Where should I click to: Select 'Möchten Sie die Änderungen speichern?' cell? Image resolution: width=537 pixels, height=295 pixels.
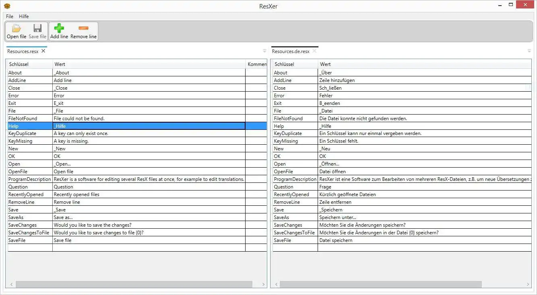(425, 225)
